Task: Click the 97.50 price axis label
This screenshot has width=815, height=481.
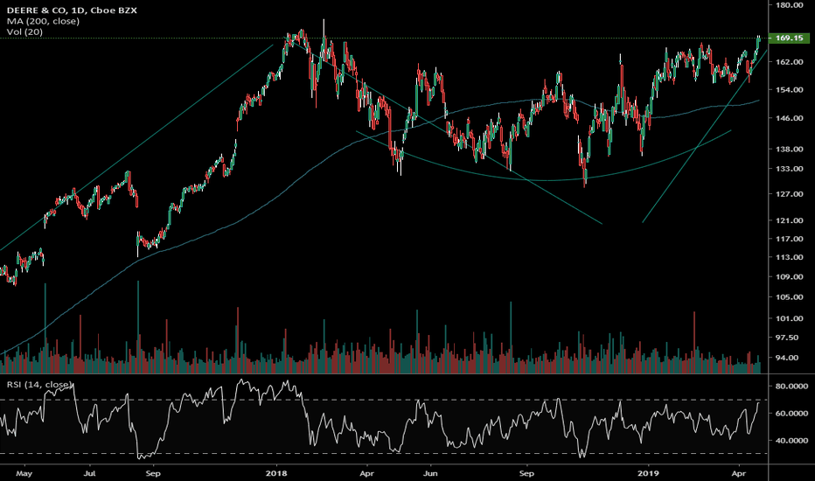Action: tap(788, 338)
